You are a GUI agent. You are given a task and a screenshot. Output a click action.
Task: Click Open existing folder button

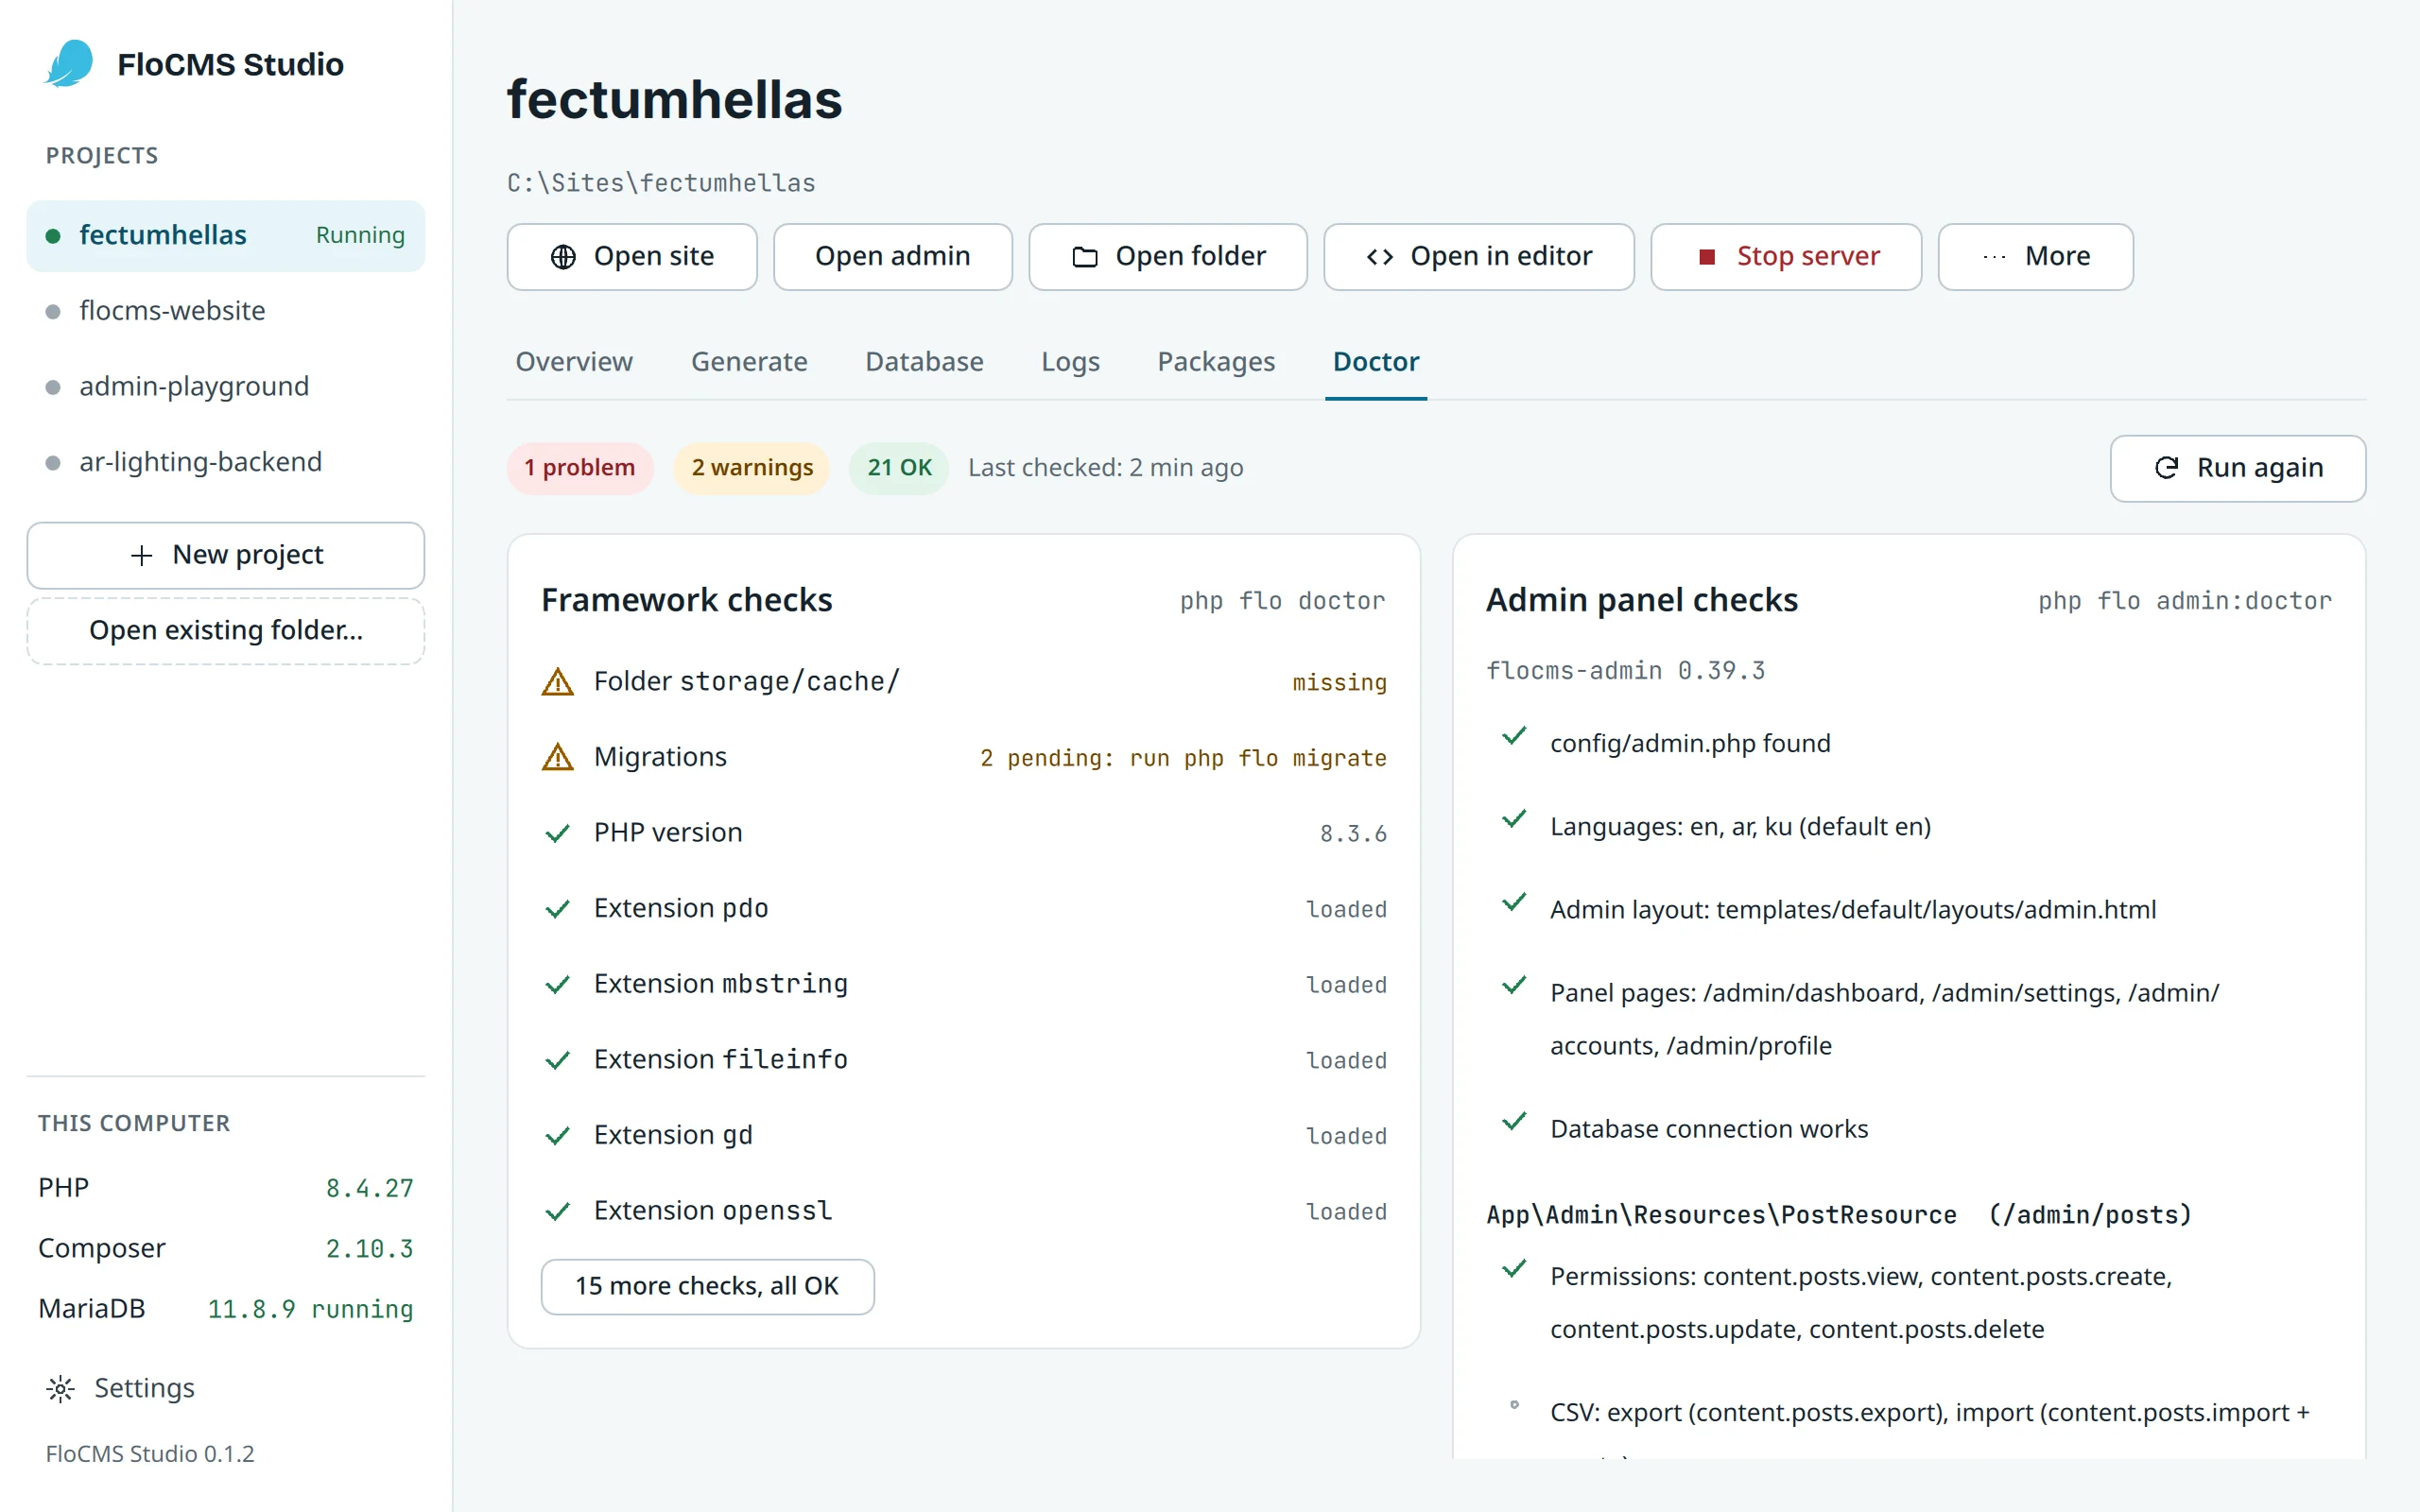[226, 631]
